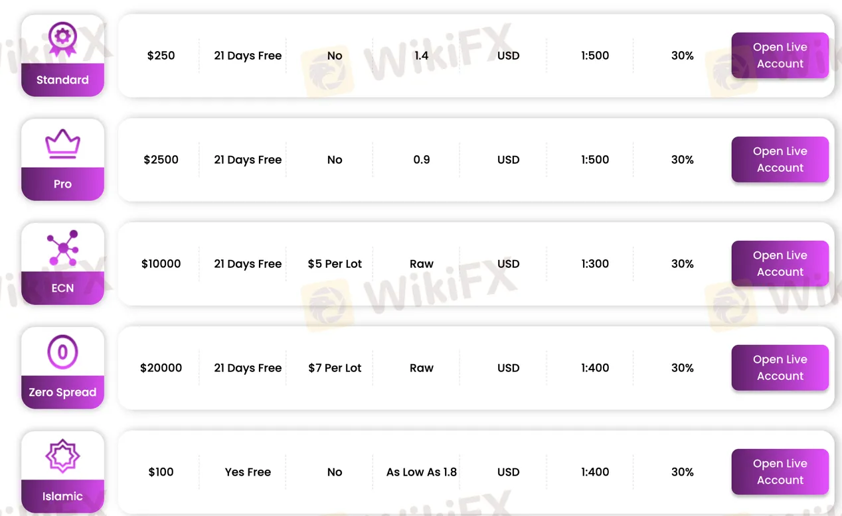Select the Zero Spread account label
Screen dimensions: 842x516
[62, 393]
